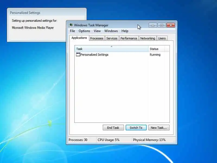The height and width of the screenshot is (163, 217).
Task: Select the Personalized Settings task name
Action: [x=94, y=55]
